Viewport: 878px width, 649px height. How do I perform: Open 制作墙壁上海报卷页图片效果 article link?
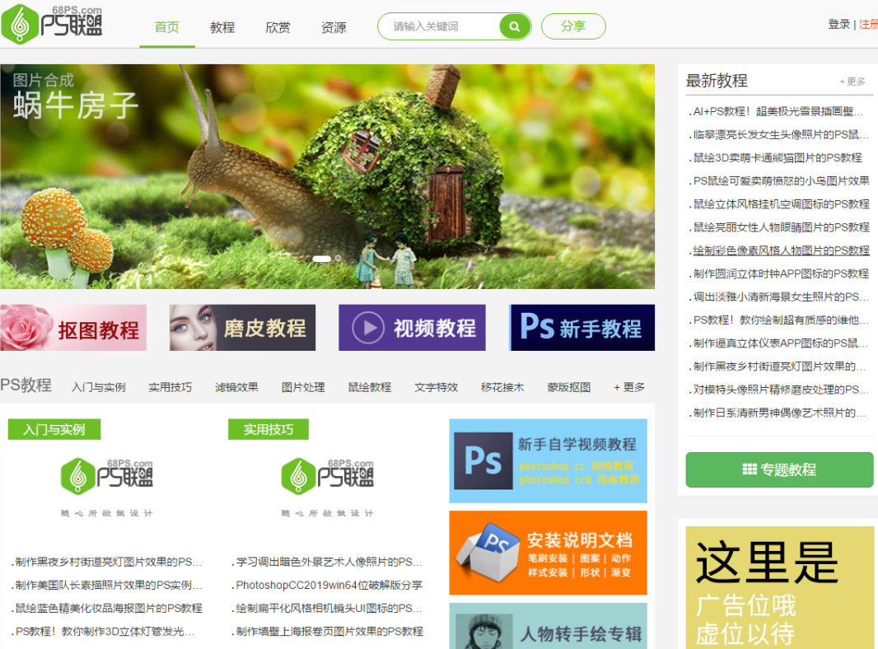[x=328, y=632]
